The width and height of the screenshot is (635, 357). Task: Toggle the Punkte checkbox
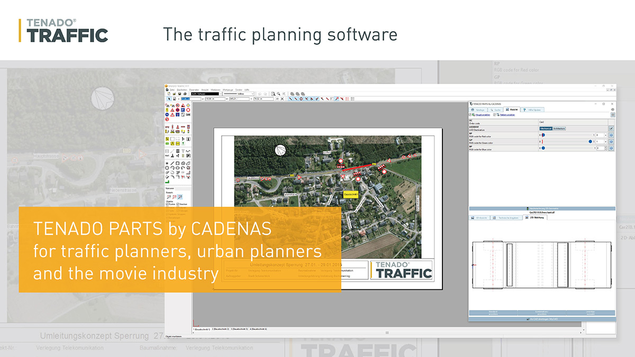[x=167, y=204]
